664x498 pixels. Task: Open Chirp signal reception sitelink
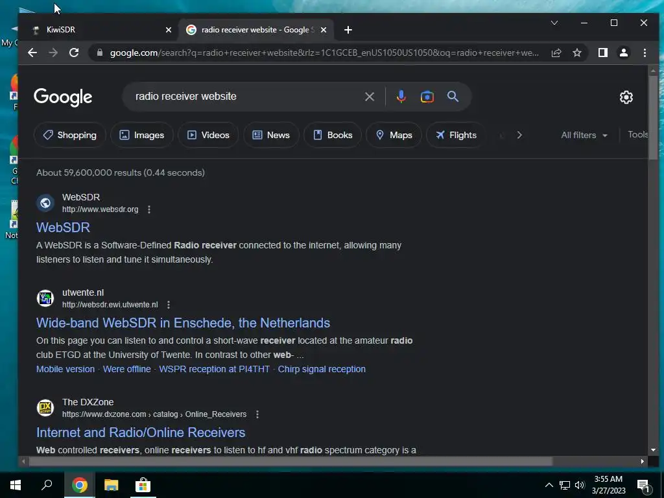click(322, 369)
